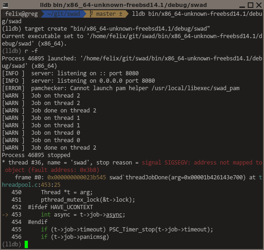Click 'Process 46895 launched' line

tap(132, 62)
